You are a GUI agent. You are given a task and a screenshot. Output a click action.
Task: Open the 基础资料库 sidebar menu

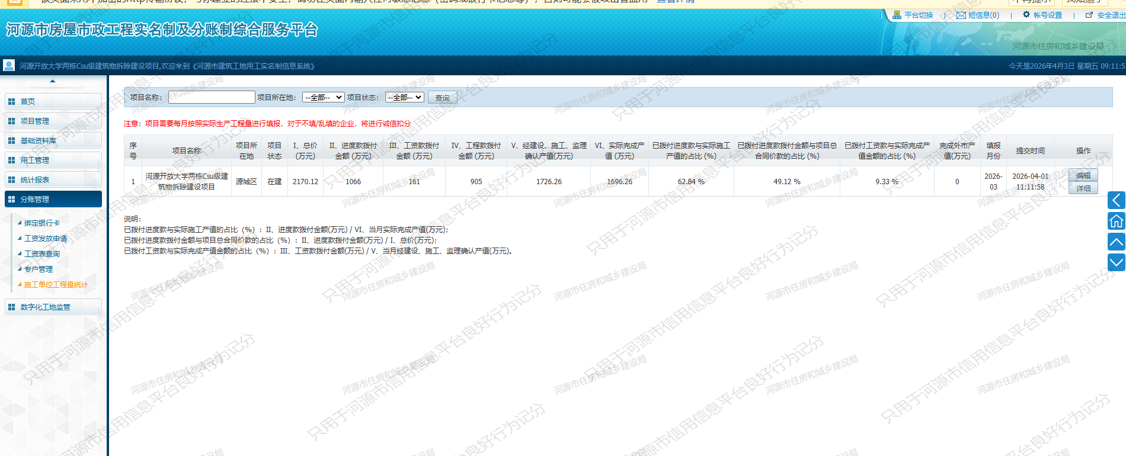pos(53,140)
